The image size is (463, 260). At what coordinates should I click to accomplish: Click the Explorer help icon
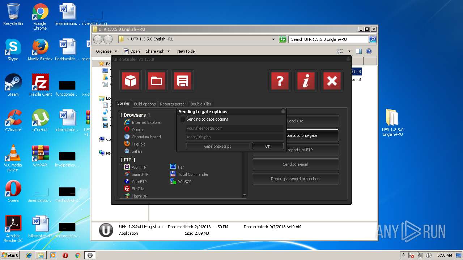[x=369, y=51]
